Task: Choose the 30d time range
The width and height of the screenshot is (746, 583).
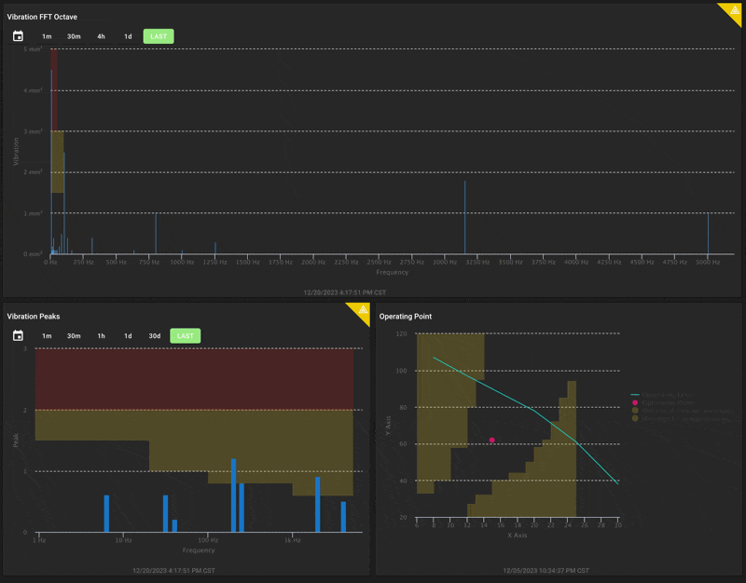Action: 155,336
